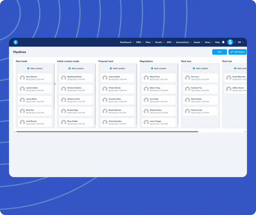The width and height of the screenshot is (256, 215).
Task: Add contact to New leads stage
Action: (35, 68)
